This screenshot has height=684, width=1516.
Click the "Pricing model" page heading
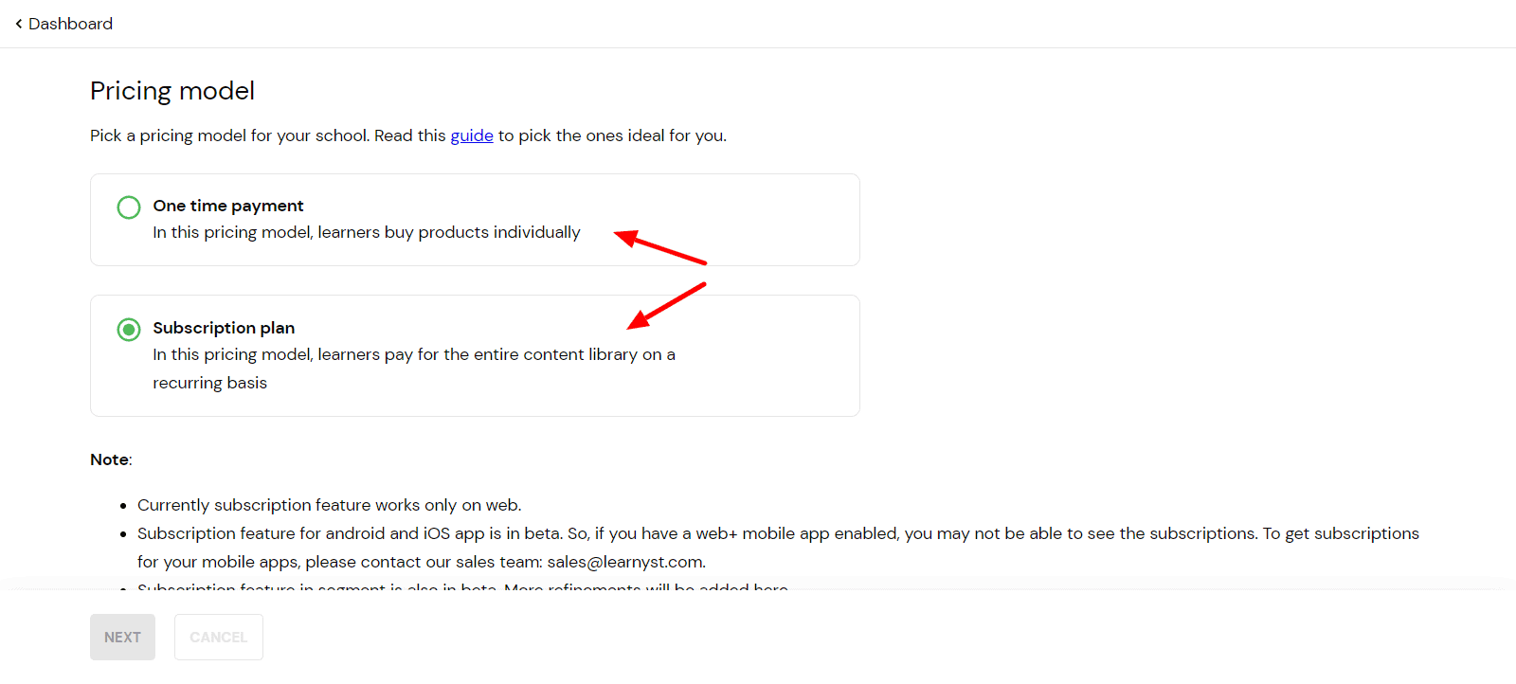(172, 91)
